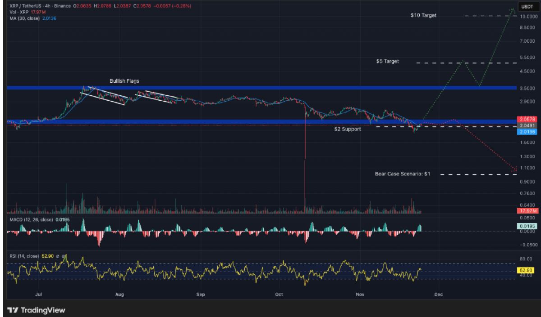Image resolution: width=541 pixels, height=317 pixels.
Task: Click the red 2.0578 last price tag
Action: click(x=527, y=119)
